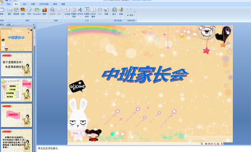Click the notes field 单击此处添加备注
This screenshot has height=152, width=251.
coord(143,149)
